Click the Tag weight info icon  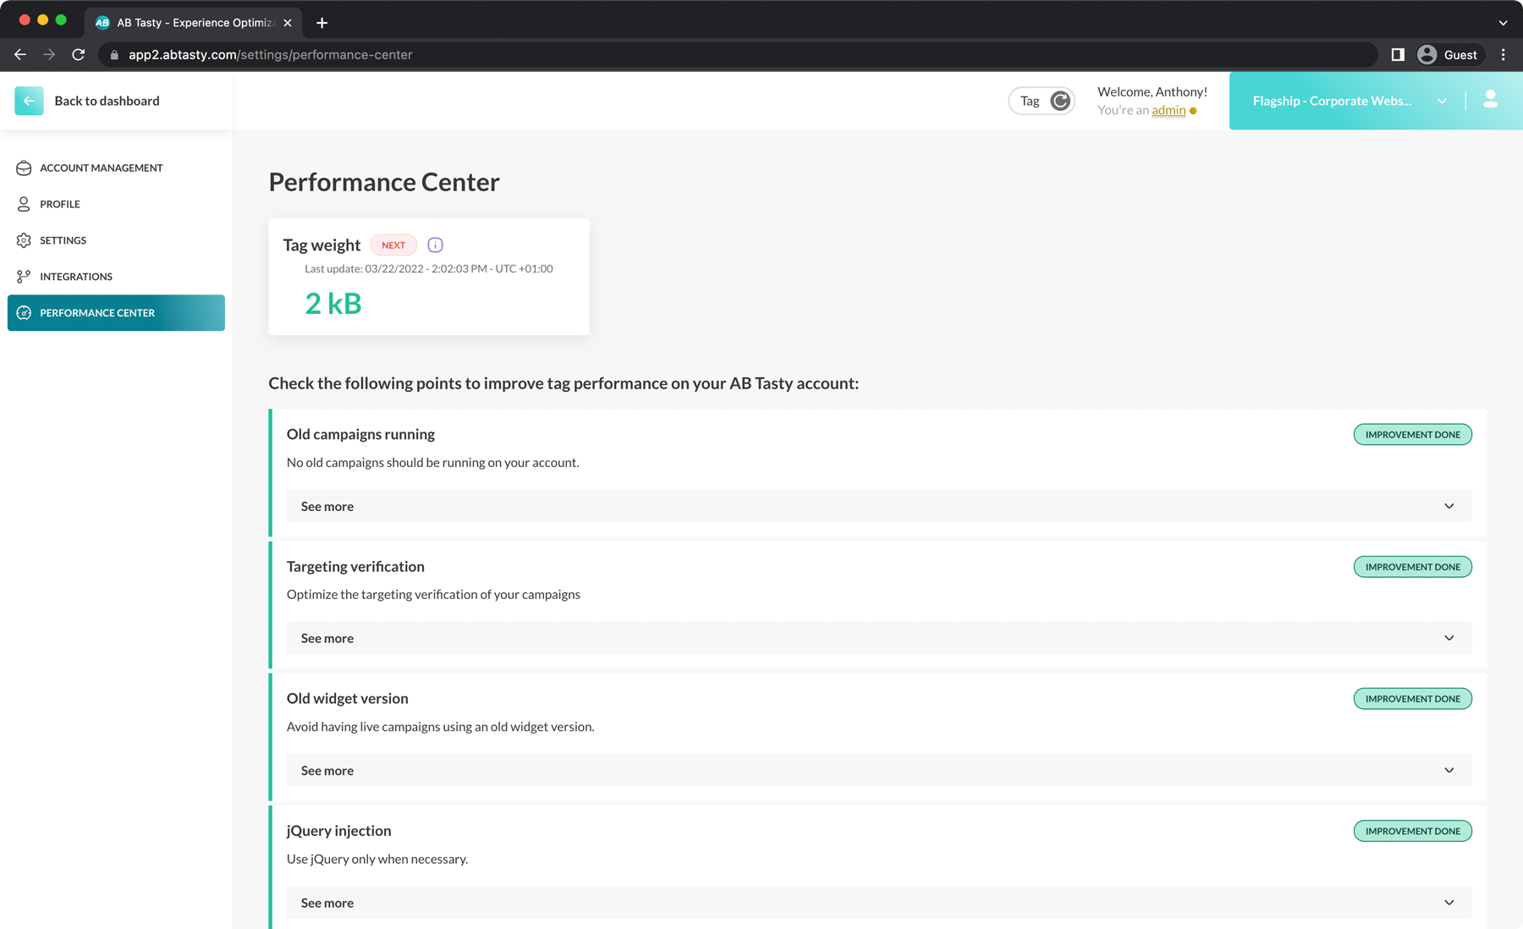coord(435,245)
